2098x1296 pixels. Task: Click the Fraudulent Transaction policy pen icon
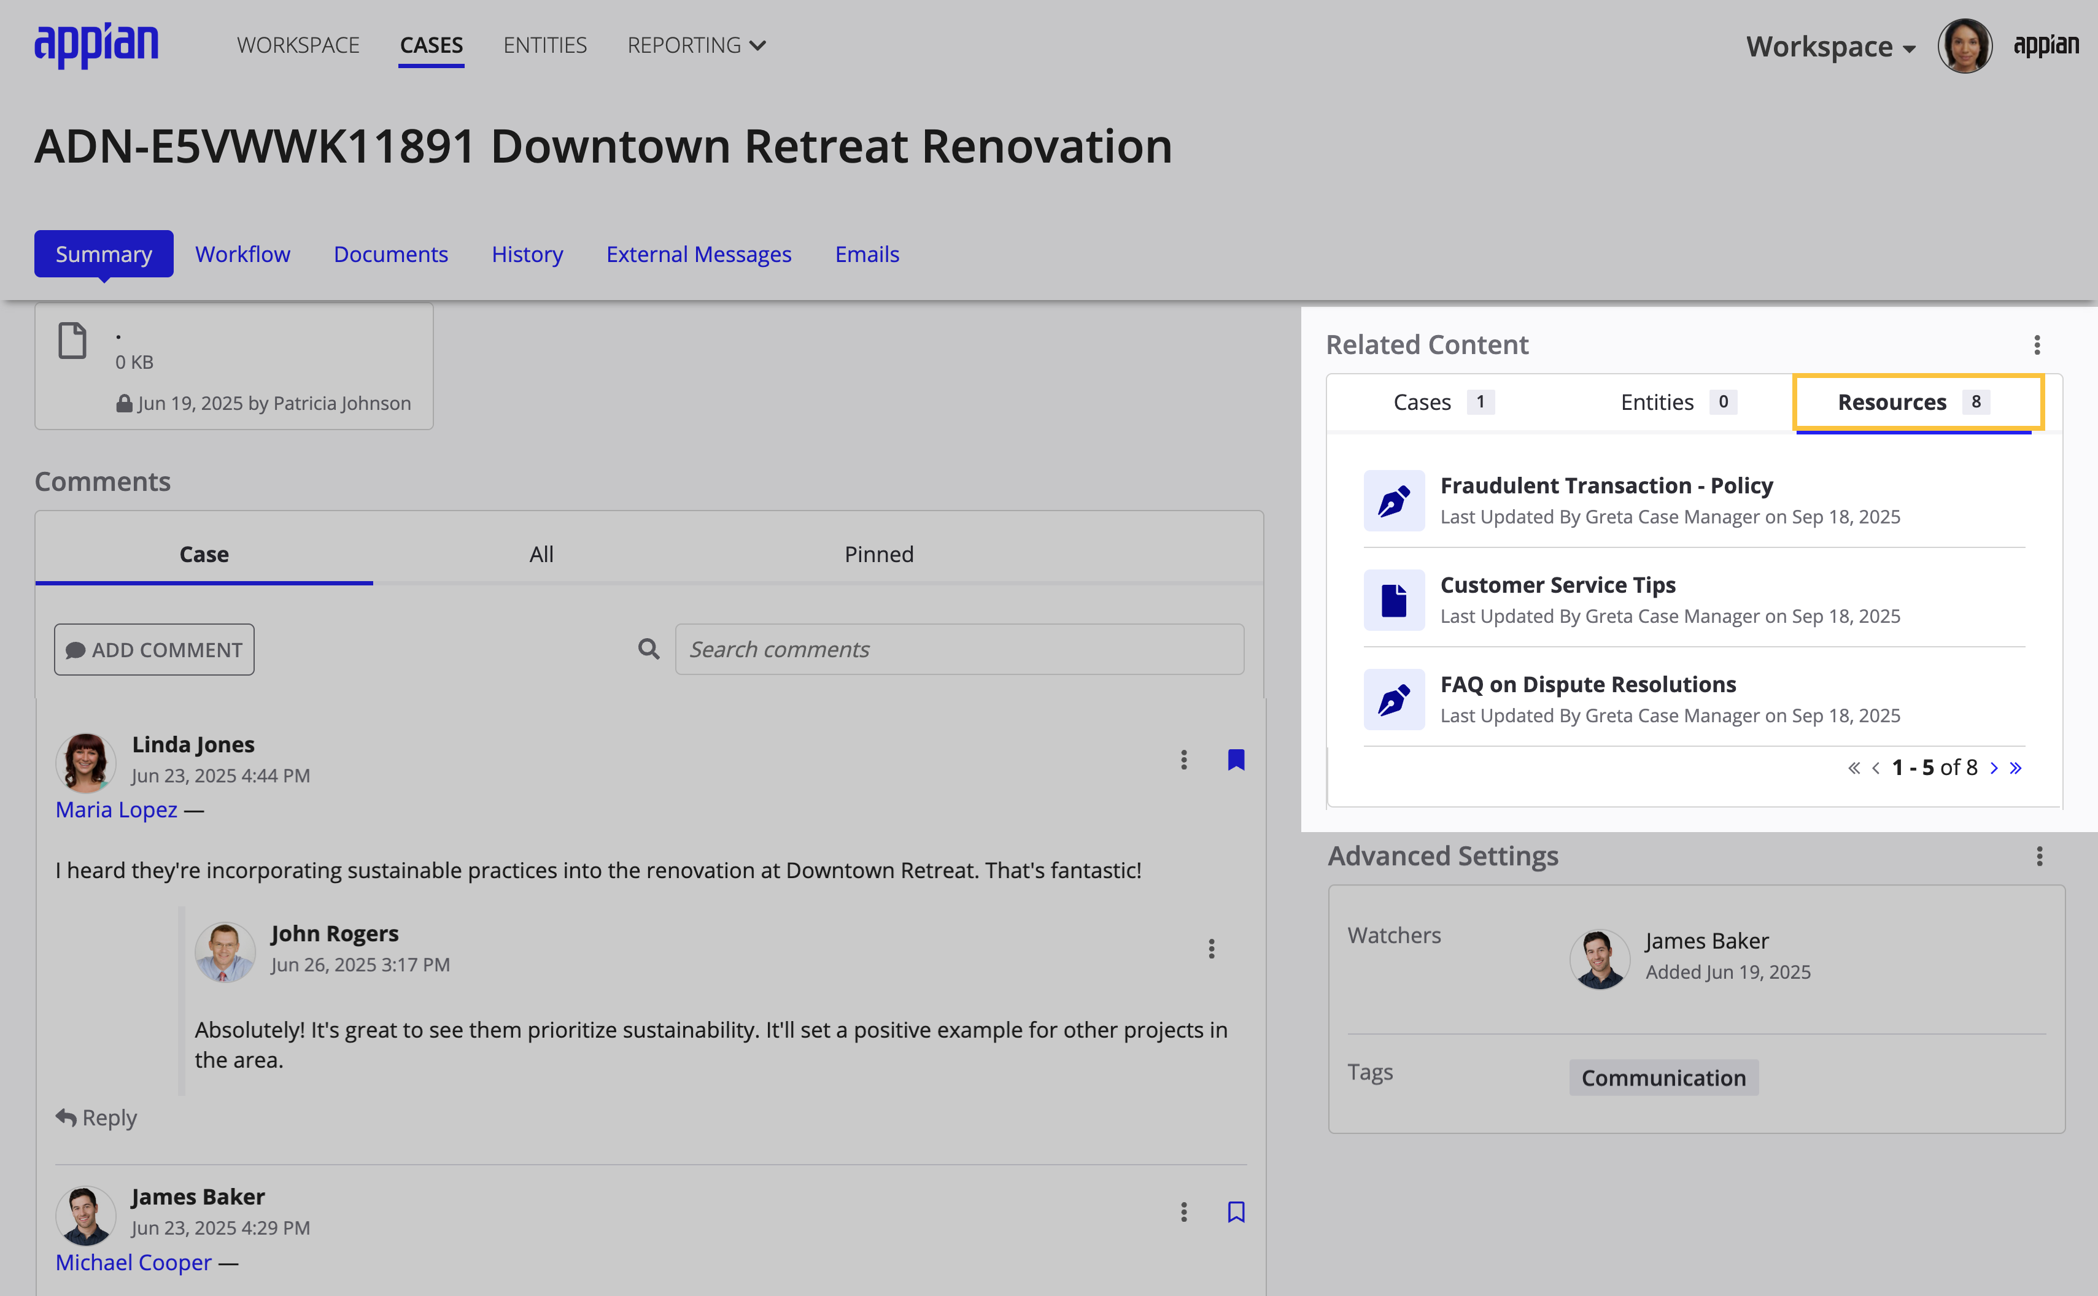(1394, 501)
